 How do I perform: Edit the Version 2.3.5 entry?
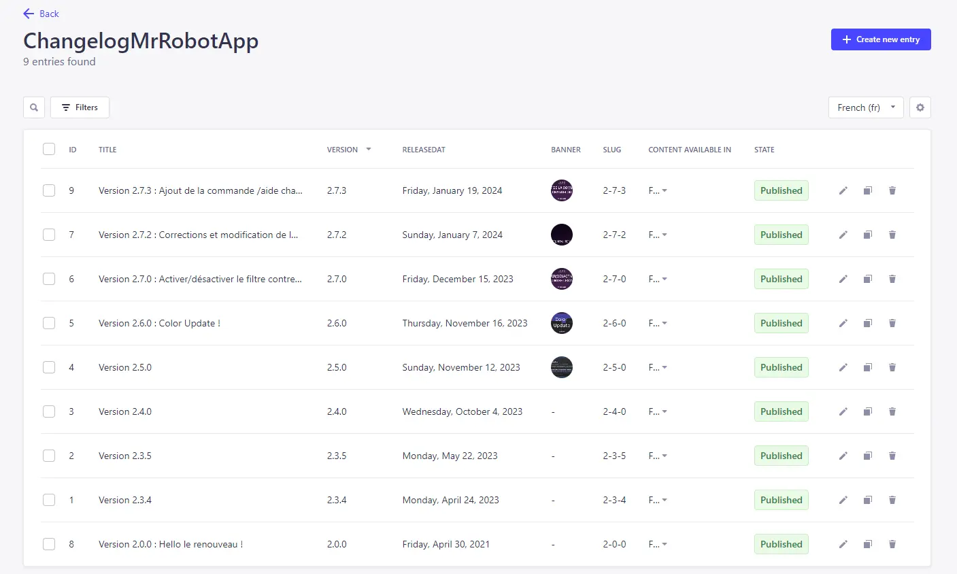(843, 456)
